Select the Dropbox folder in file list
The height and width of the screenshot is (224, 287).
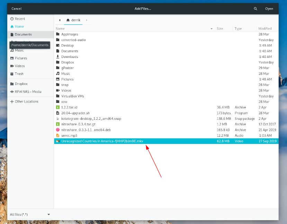(x=166, y=62)
